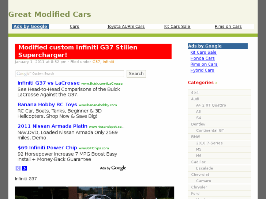Visit the www.GFChips.com ad URL
266x199 pixels.
pyautogui.click(x=94, y=148)
